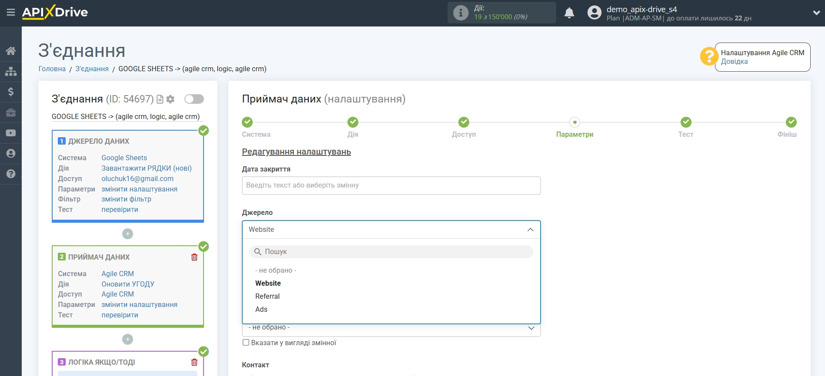825x376 pixels.
Task: Open Google Sheets system link
Action: 124,158
